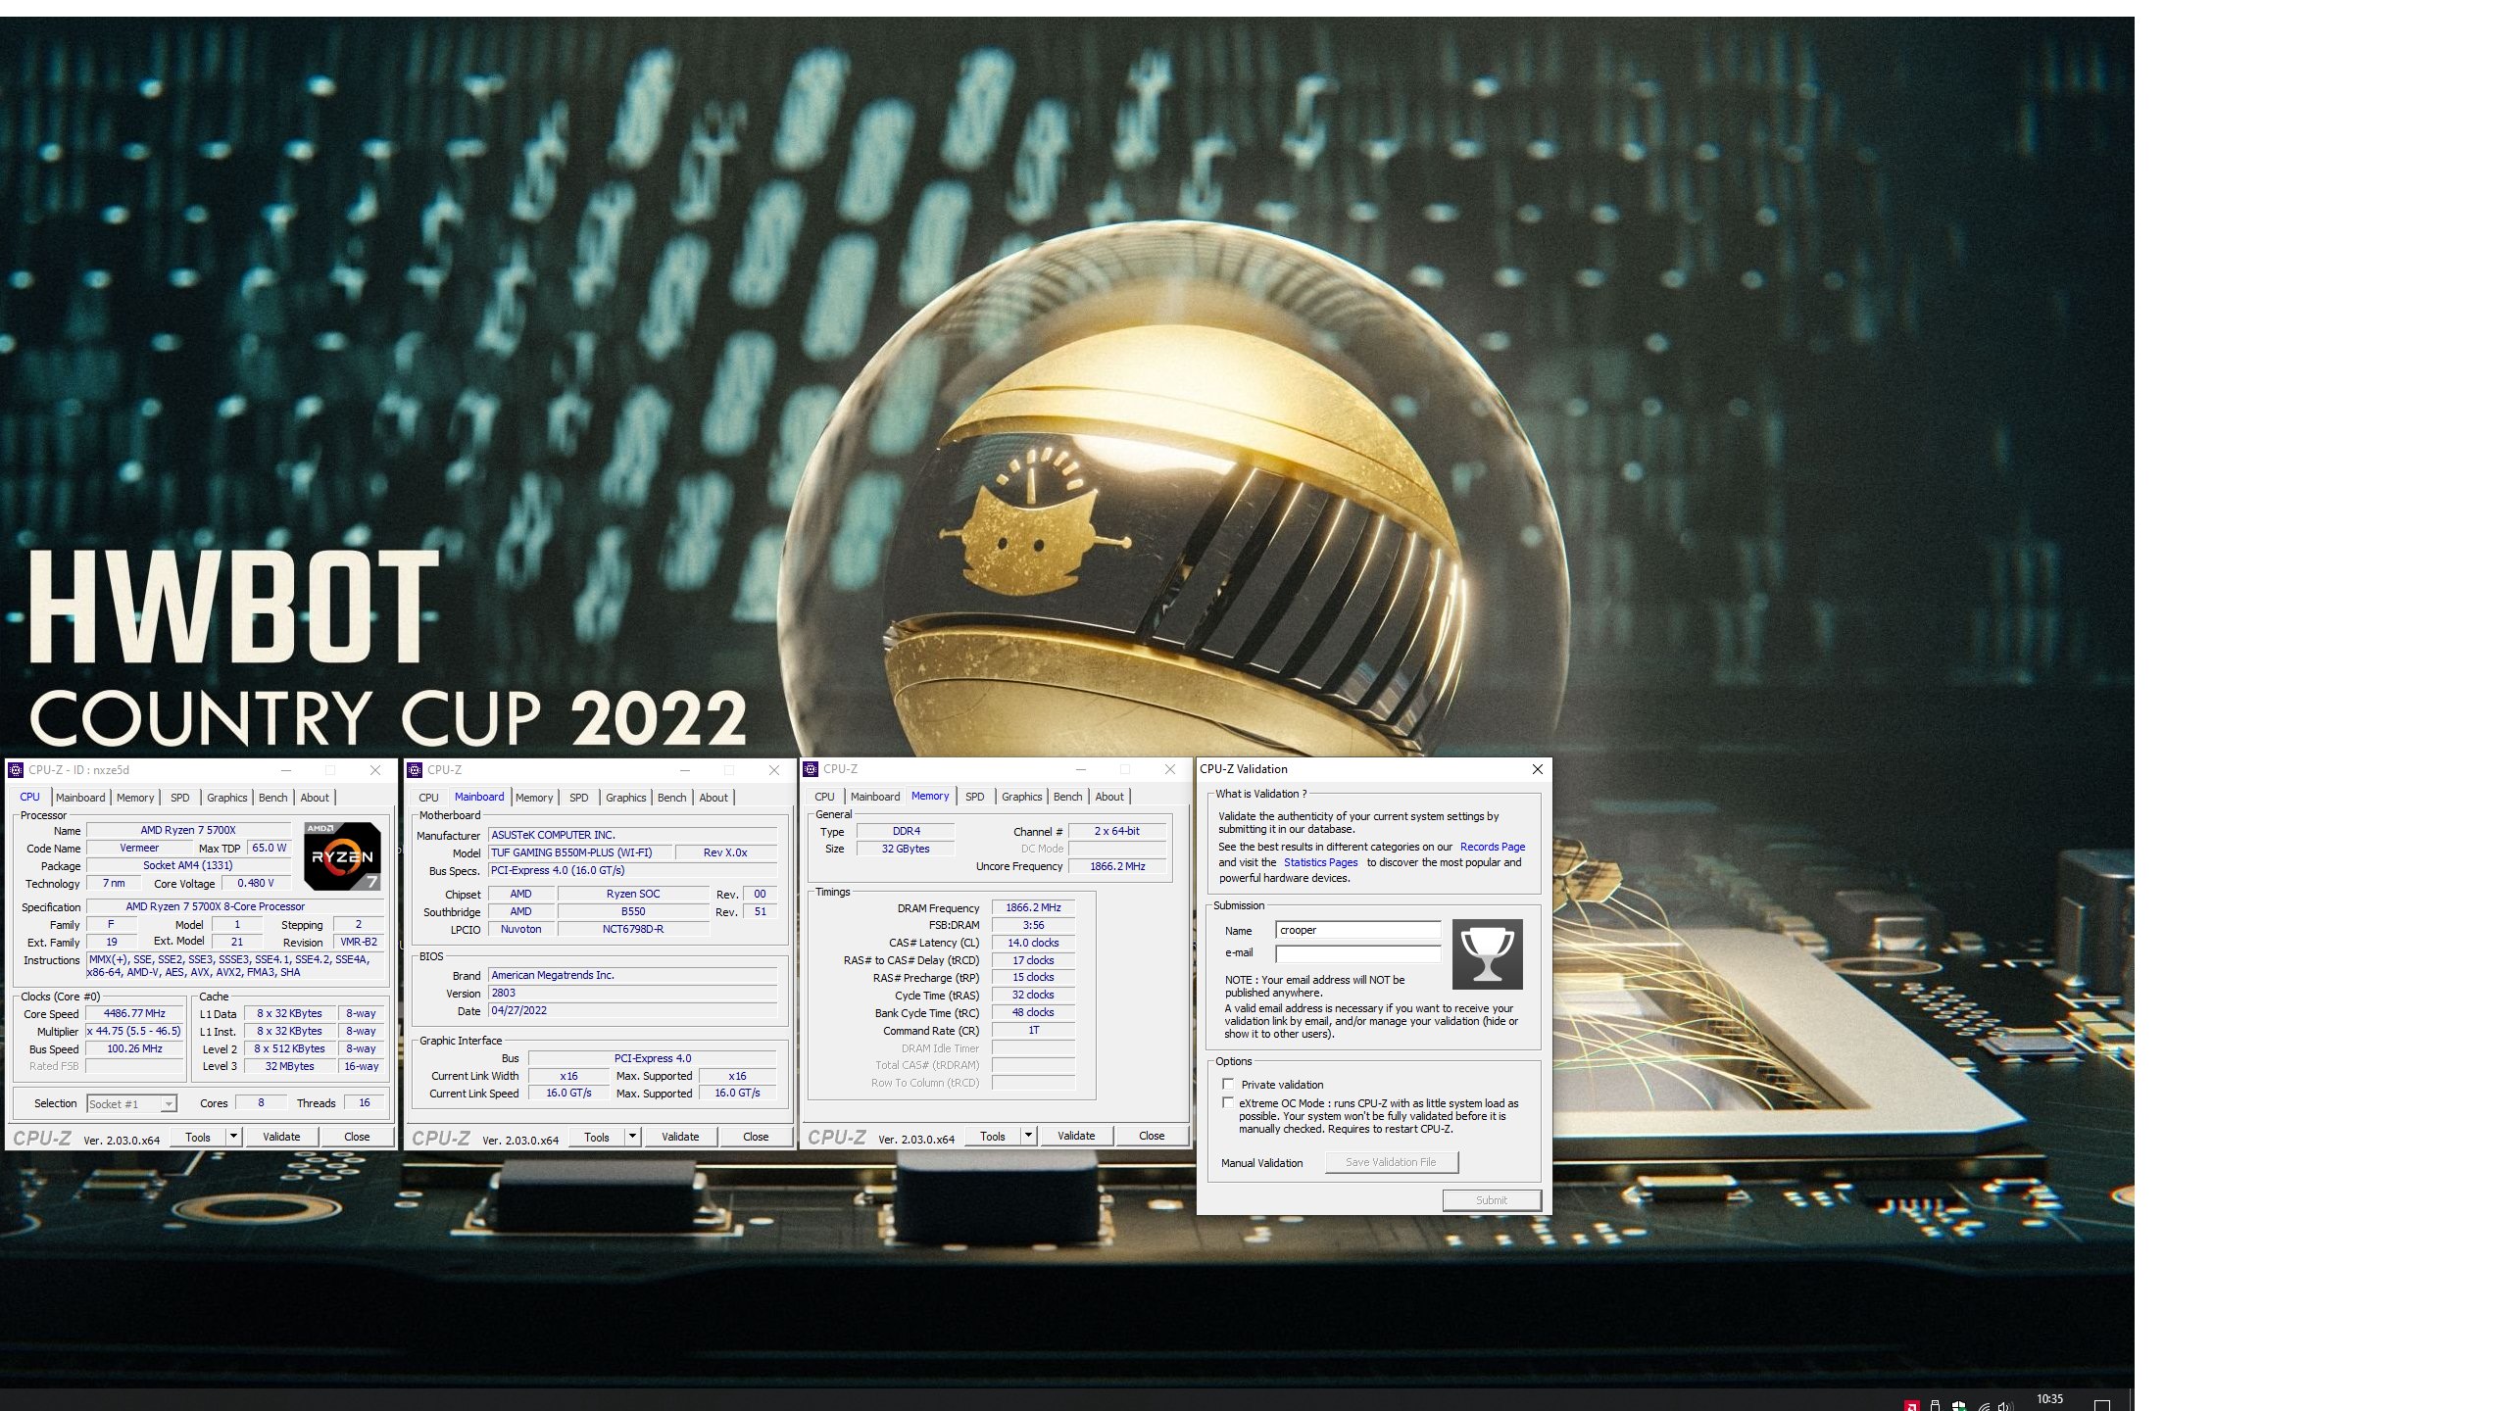The width and height of the screenshot is (2509, 1411).
Task: Click BIOS date value 04/27/2022
Action: point(633,1010)
